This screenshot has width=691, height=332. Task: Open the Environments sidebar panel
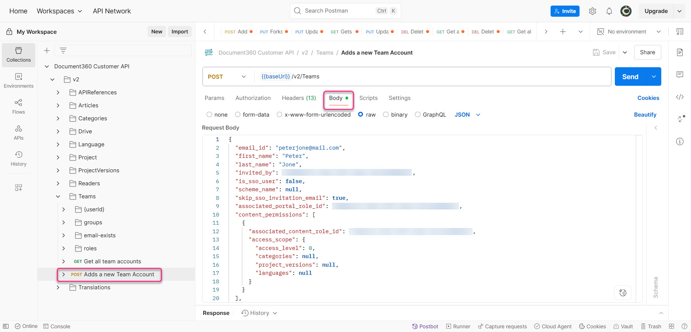click(19, 81)
